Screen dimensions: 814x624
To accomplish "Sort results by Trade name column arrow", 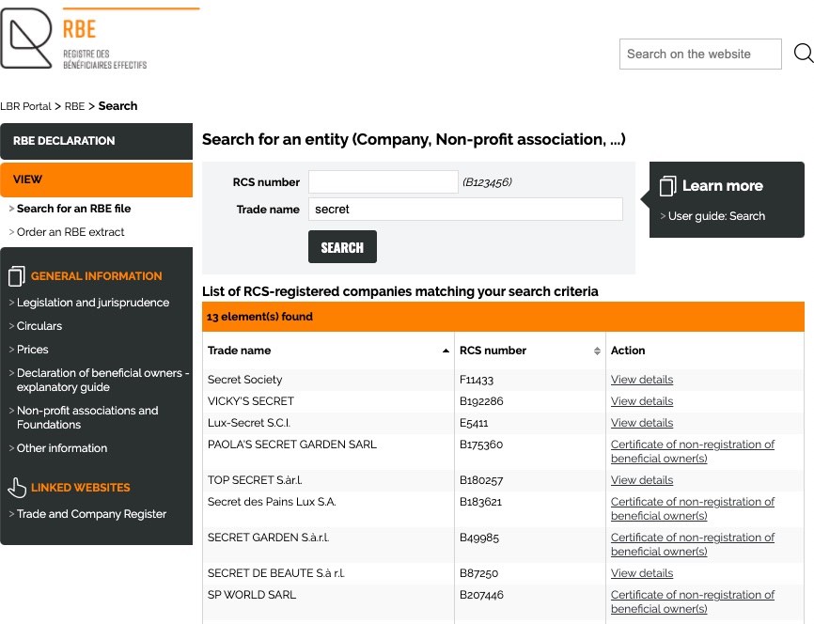I will 446,351.
